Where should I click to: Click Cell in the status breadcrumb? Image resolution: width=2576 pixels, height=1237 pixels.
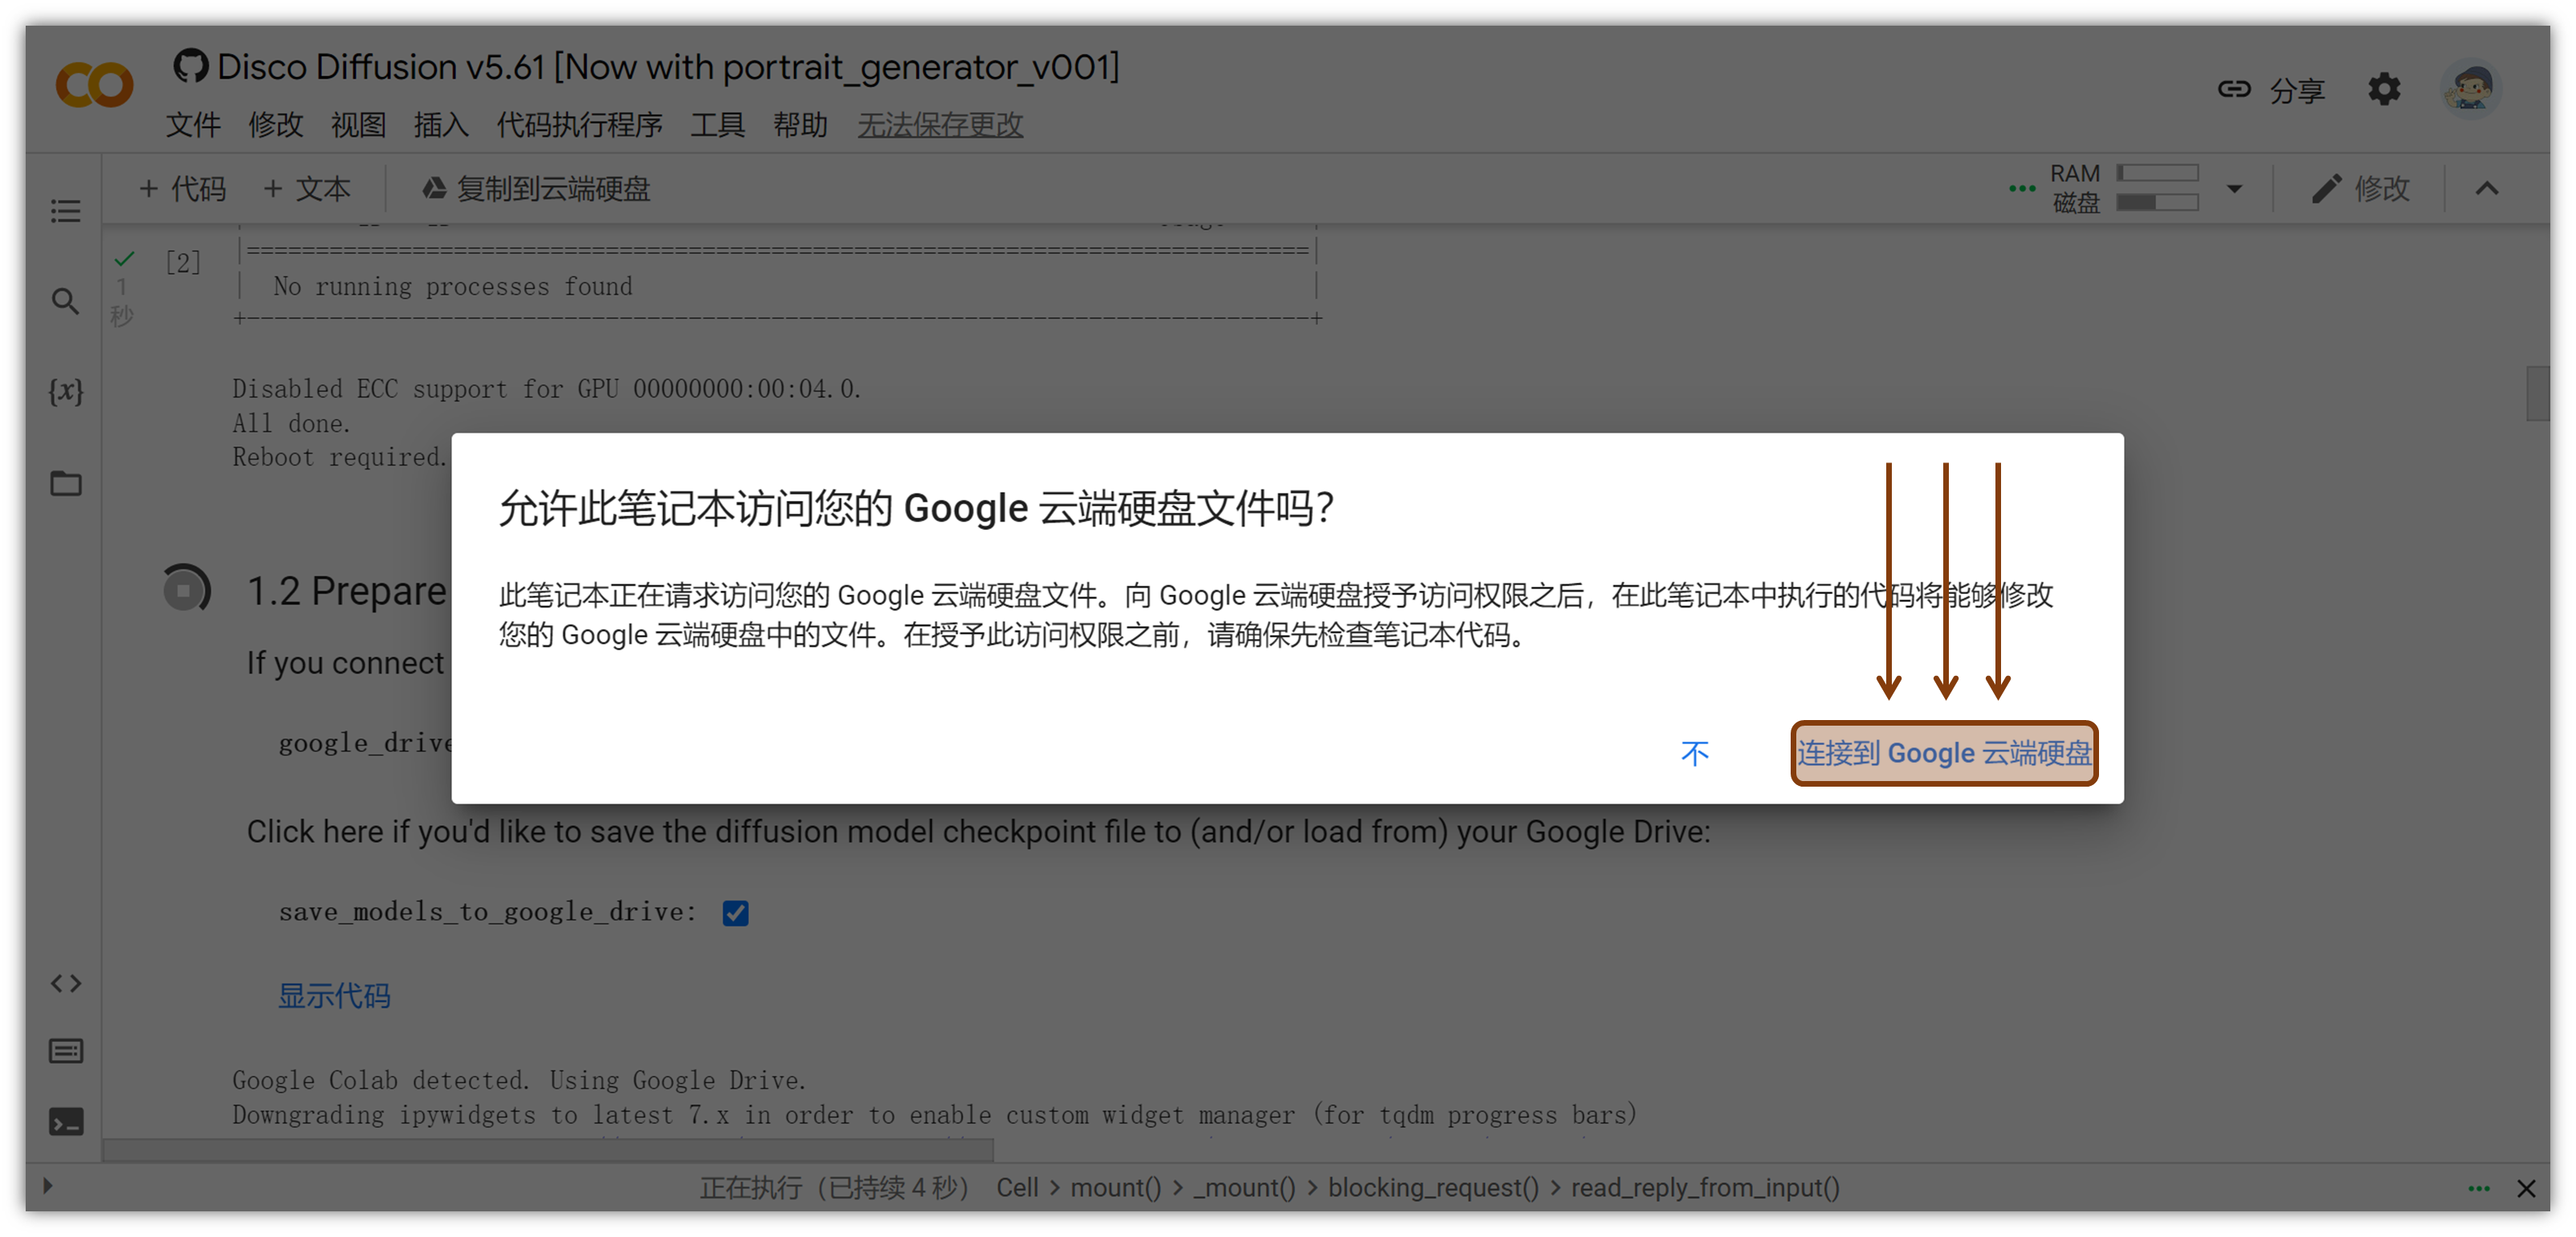pyautogui.click(x=1018, y=1188)
